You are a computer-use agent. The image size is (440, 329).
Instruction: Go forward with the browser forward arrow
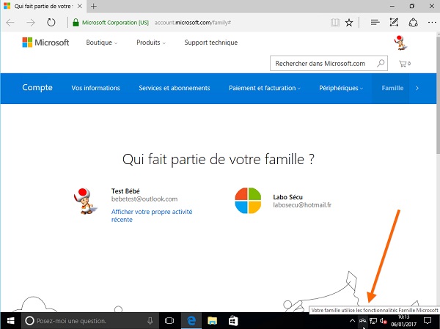[x=31, y=23]
